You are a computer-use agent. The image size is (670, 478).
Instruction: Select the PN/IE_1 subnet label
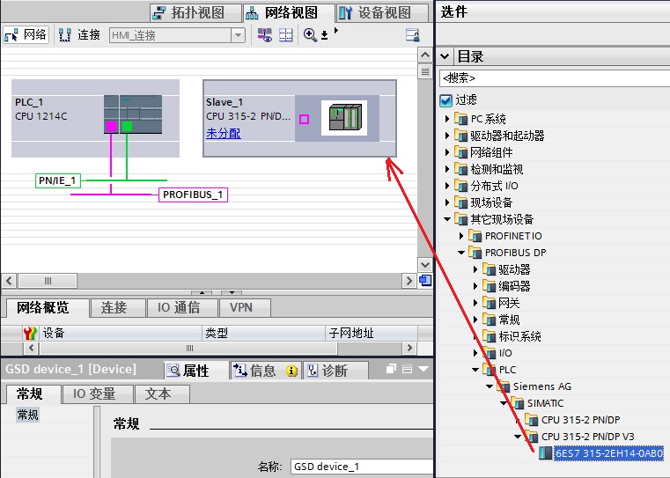(58, 180)
